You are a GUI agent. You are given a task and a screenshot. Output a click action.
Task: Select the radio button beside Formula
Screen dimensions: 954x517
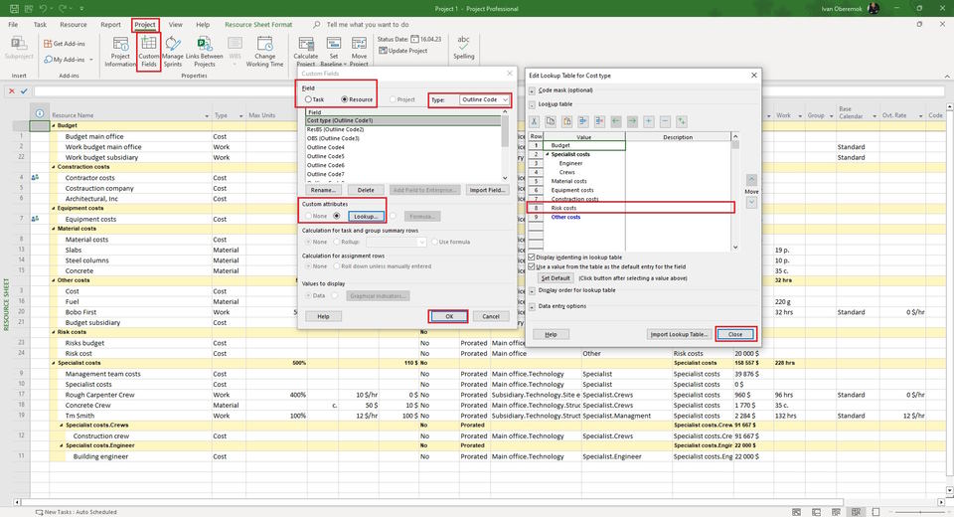pyautogui.click(x=394, y=216)
